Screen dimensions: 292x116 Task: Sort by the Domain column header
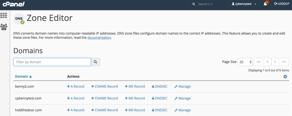(x=23, y=77)
